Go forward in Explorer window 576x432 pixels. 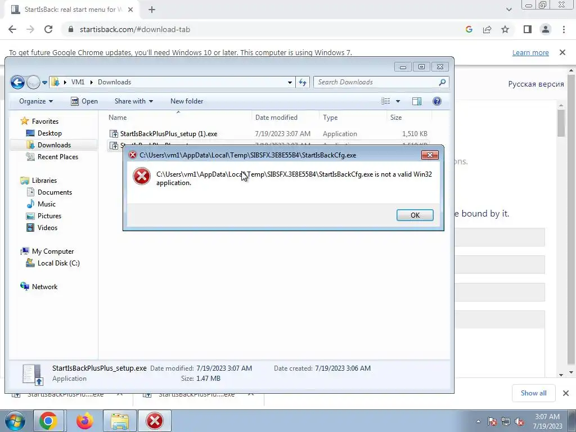point(33,82)
